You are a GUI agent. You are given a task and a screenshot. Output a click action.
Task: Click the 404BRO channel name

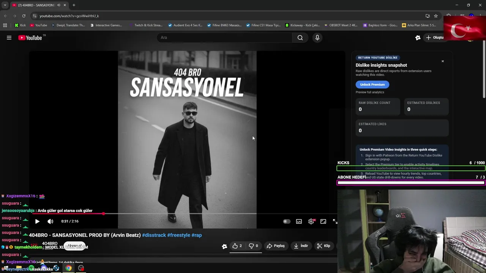[x=50, y=243]
